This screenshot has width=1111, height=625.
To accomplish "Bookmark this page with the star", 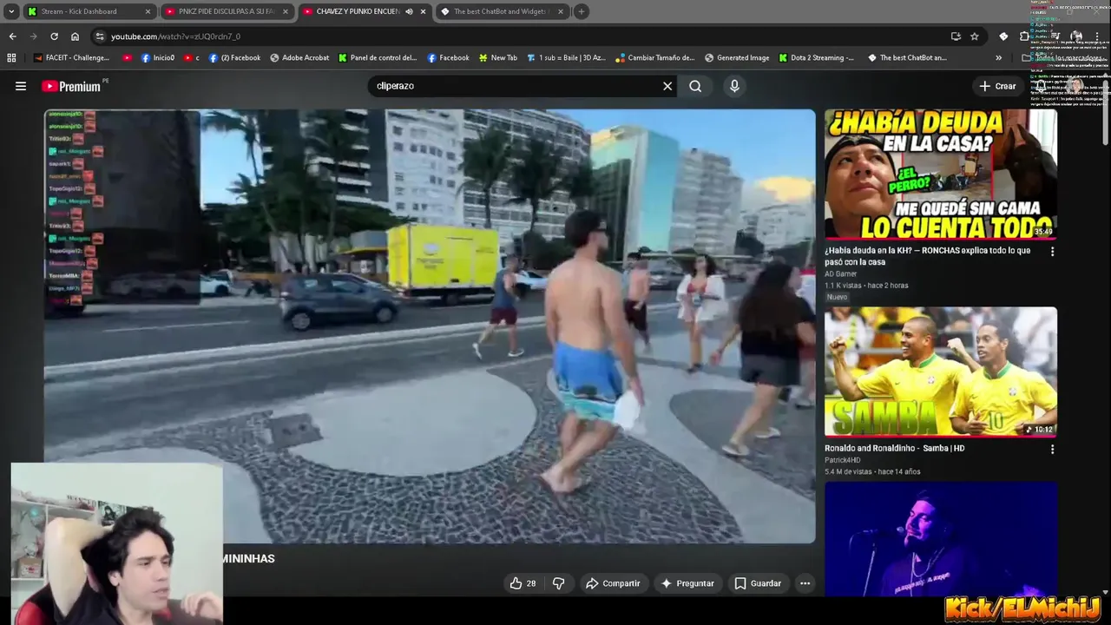I will click(975, 36).
